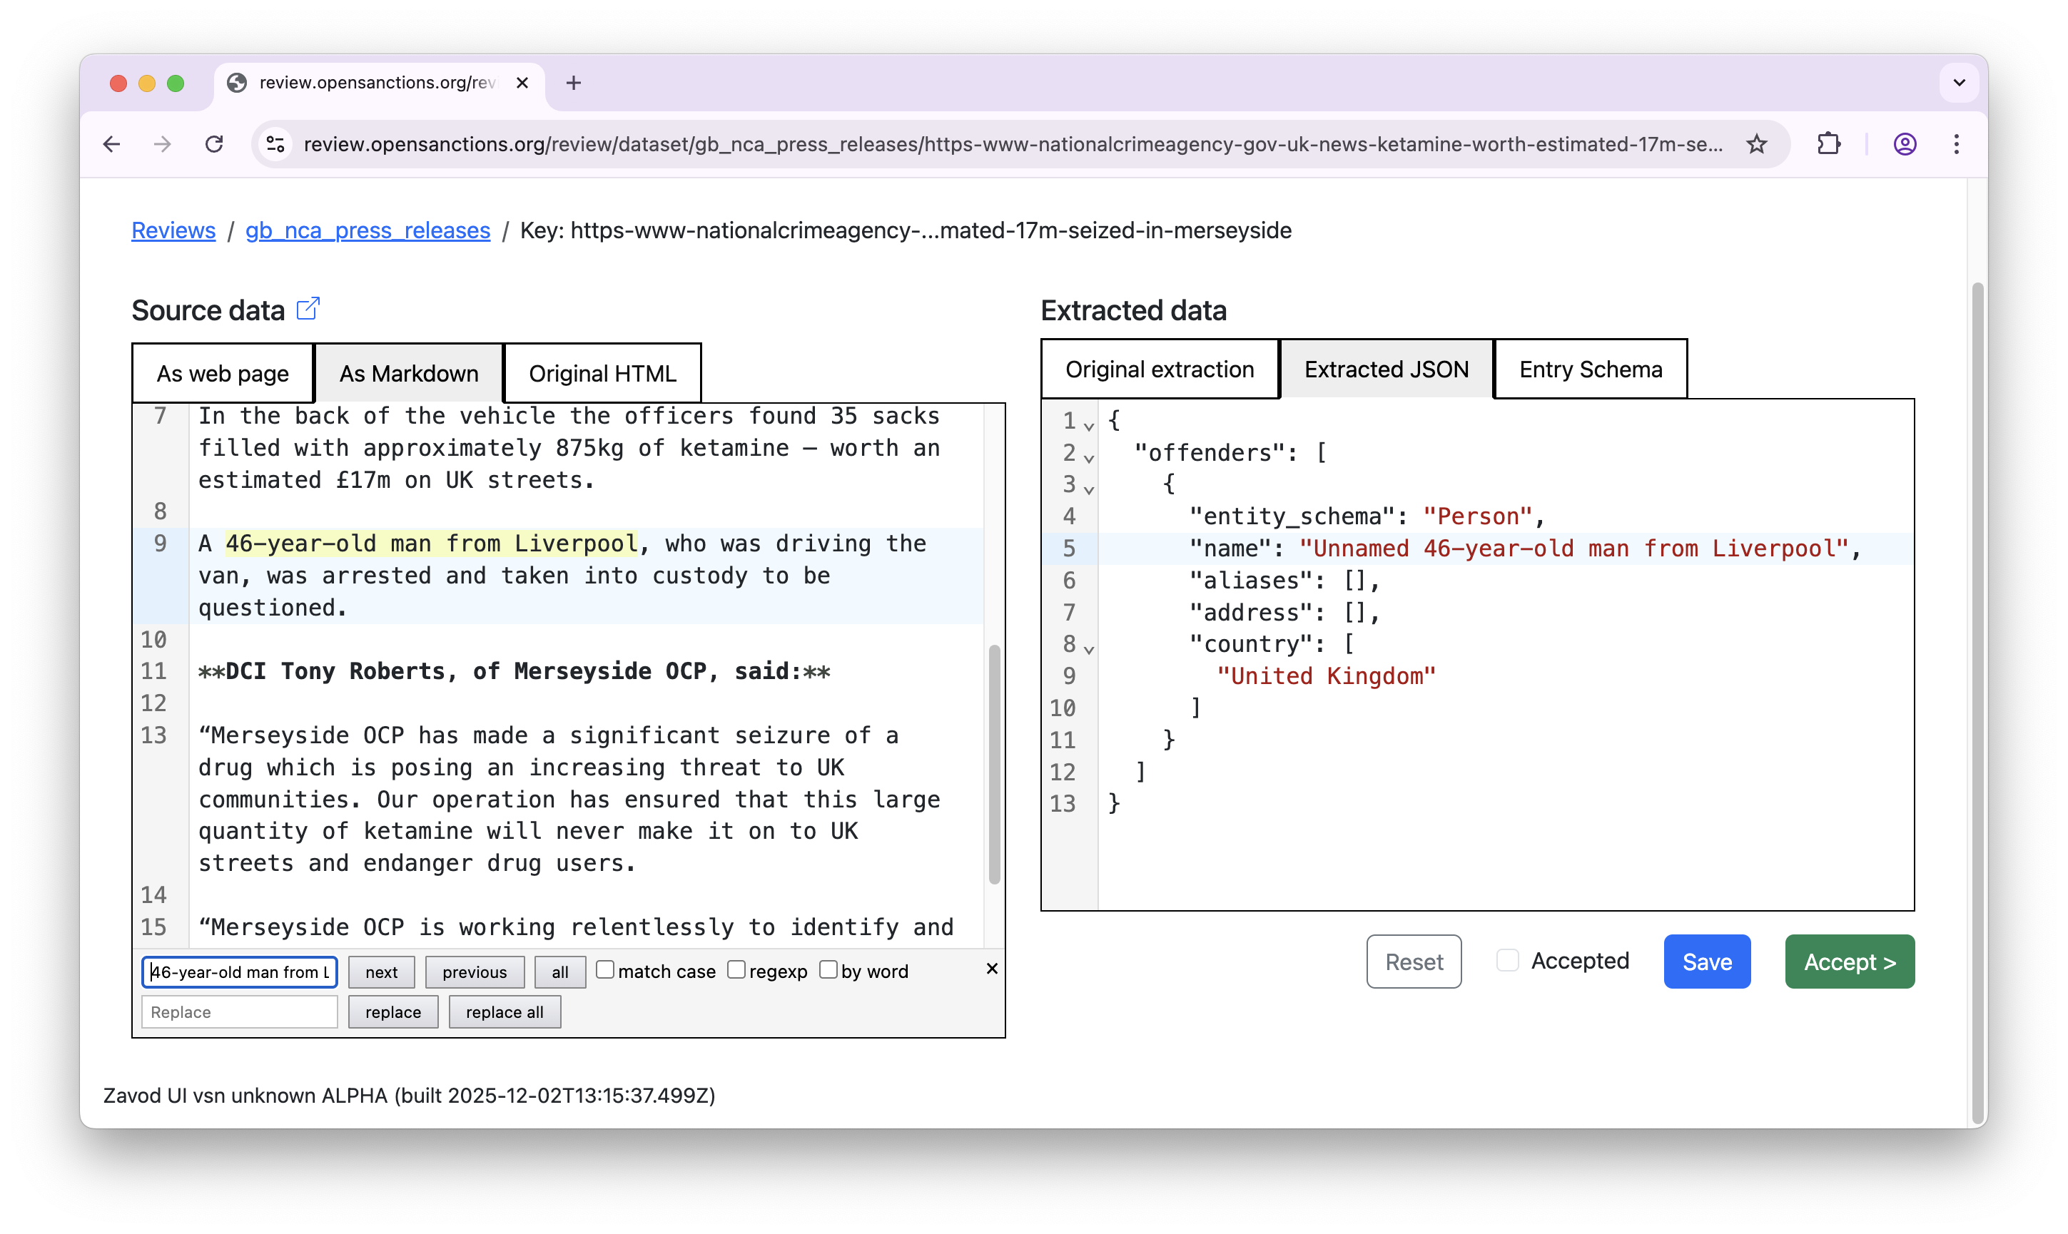Click the source panel vertical scrollbar
Screen dimensions: 2068x1234
click(x=994, y=763)
